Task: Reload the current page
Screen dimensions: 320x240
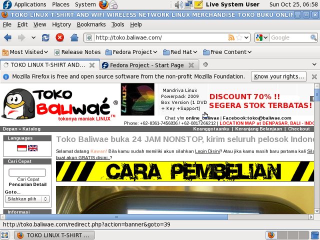Action: 45,37
